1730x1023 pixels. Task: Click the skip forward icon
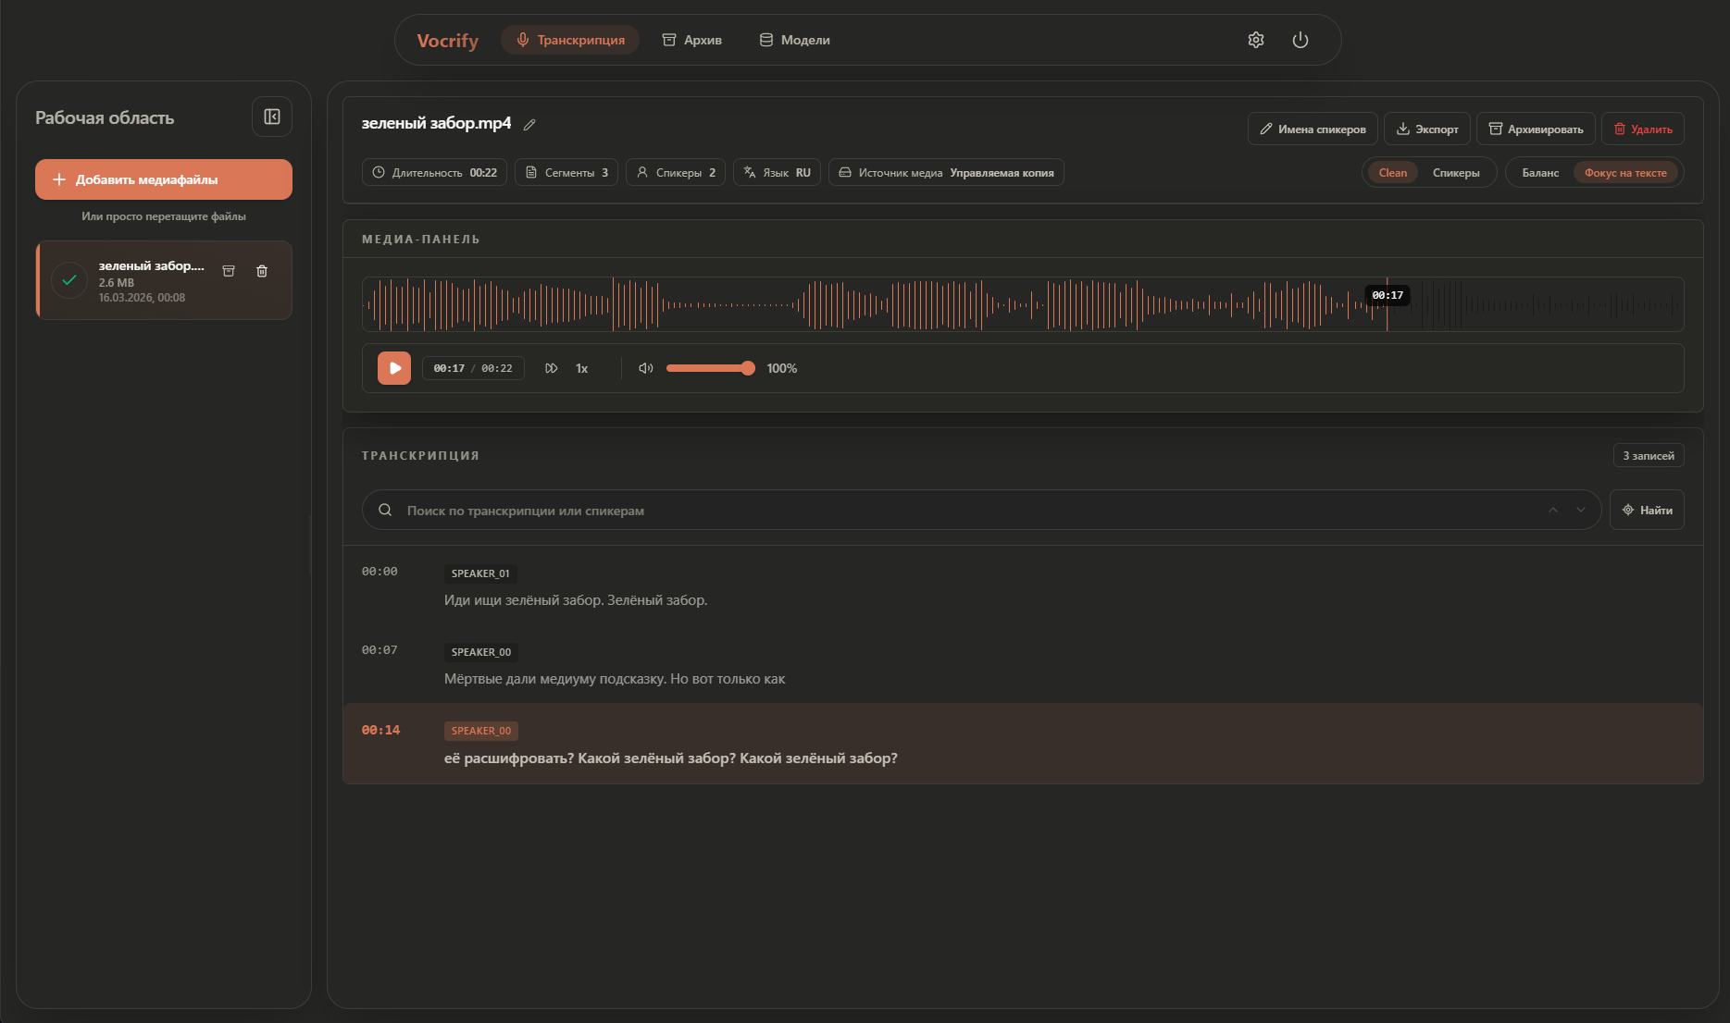[552, 368]
